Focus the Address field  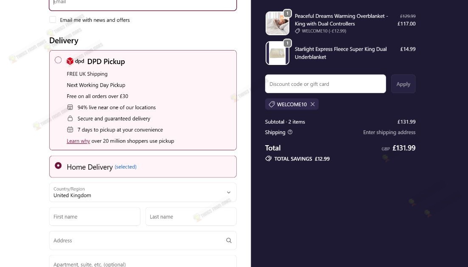pyautogui.click(x=143, y=240)
